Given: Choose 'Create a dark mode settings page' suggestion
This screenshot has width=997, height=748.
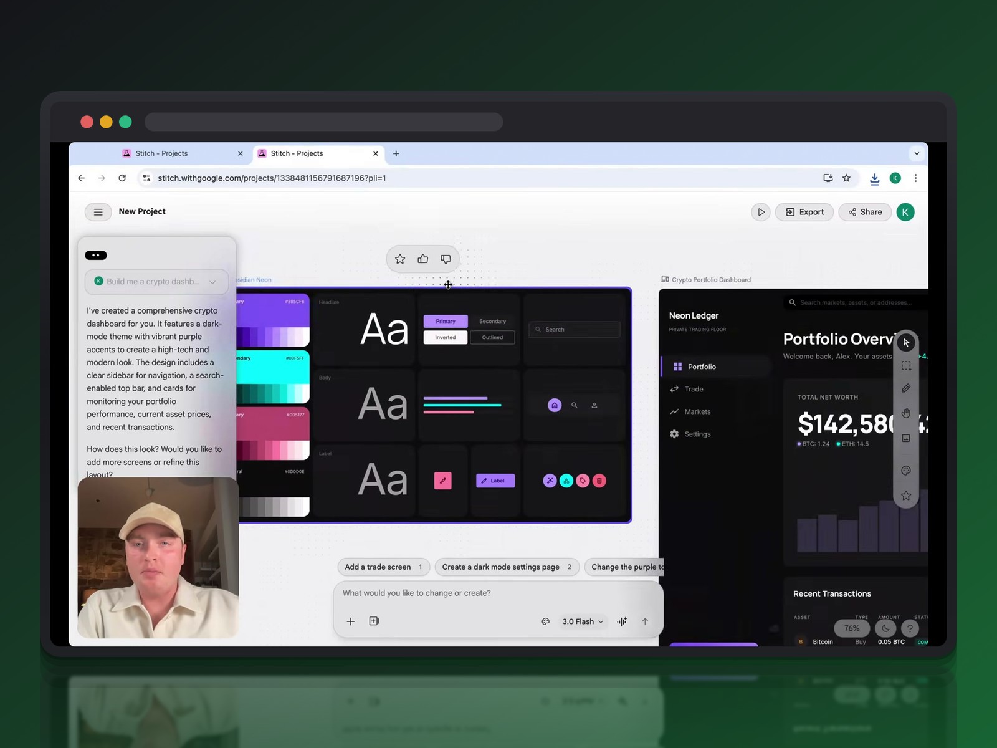Looking at the screenshot, I should click(x=507, y=567).
